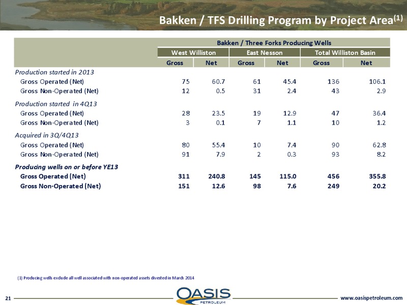Select the bold value 240.8
Image resolution: width=407 pixels, height=305 pixels.
coord(217,176)
